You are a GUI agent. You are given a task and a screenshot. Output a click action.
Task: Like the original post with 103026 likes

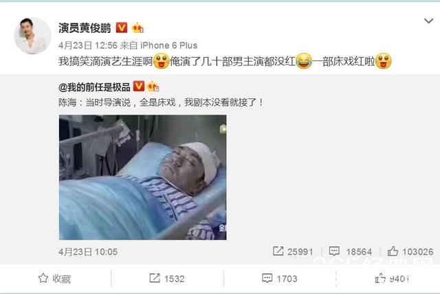pos(410,251)
